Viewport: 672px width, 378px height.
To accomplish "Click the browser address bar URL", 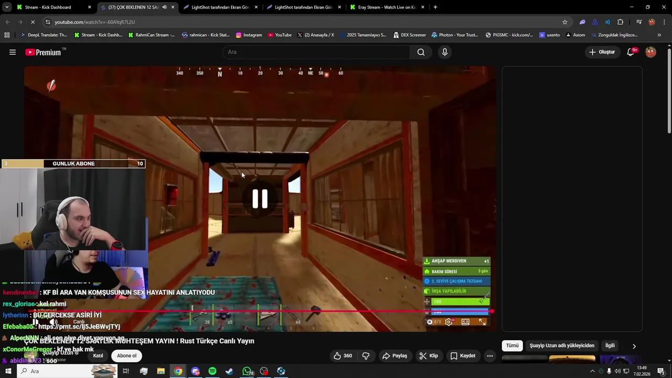I will [94, 22].
